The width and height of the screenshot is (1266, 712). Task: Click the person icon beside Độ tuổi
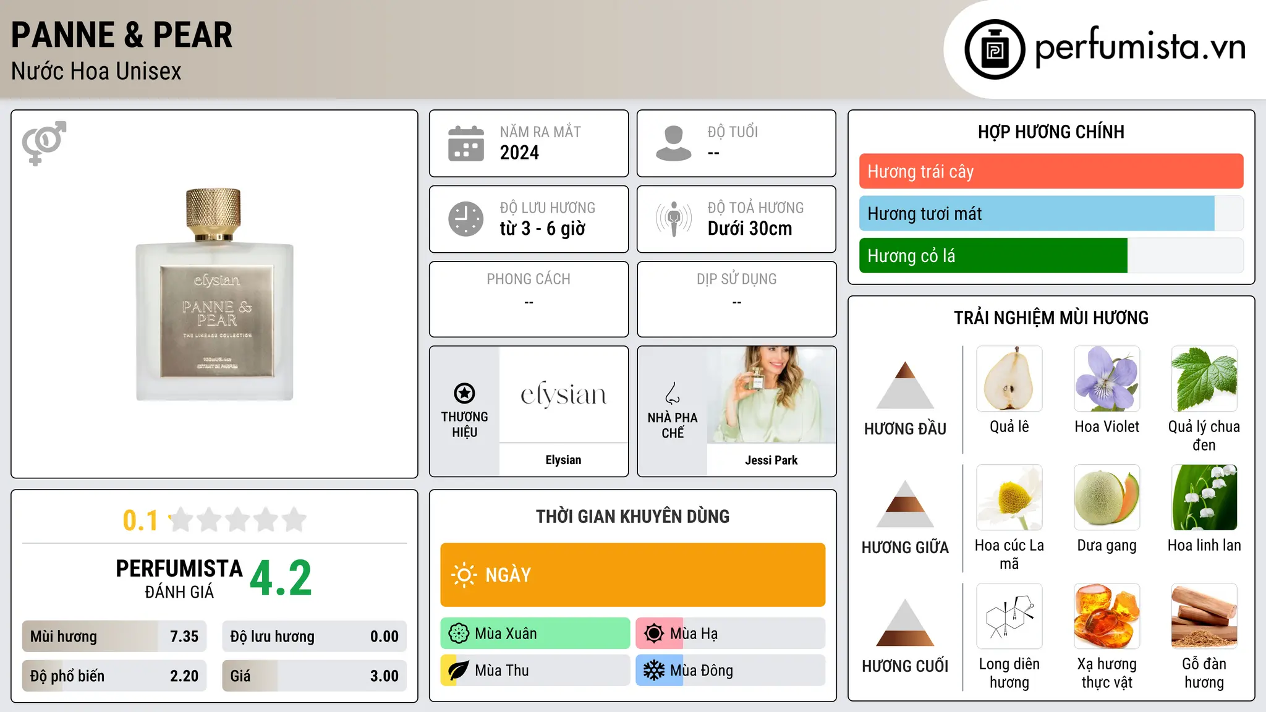674,143
